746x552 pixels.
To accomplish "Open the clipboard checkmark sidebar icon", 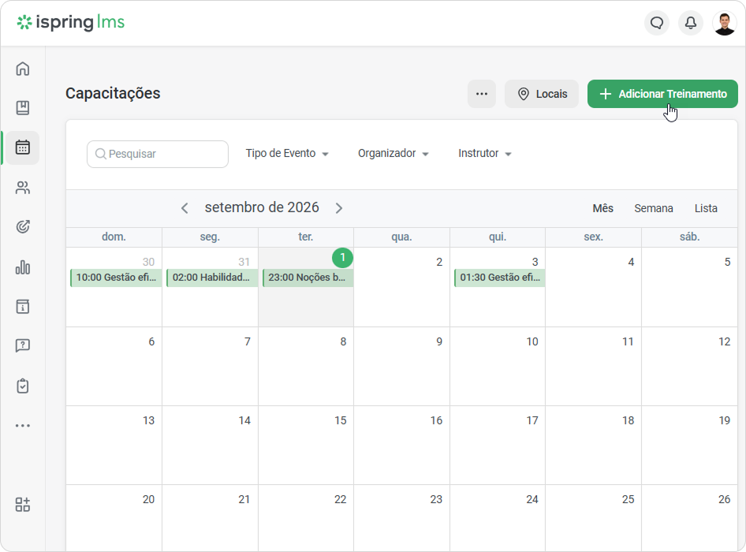I will click(22, 386).
